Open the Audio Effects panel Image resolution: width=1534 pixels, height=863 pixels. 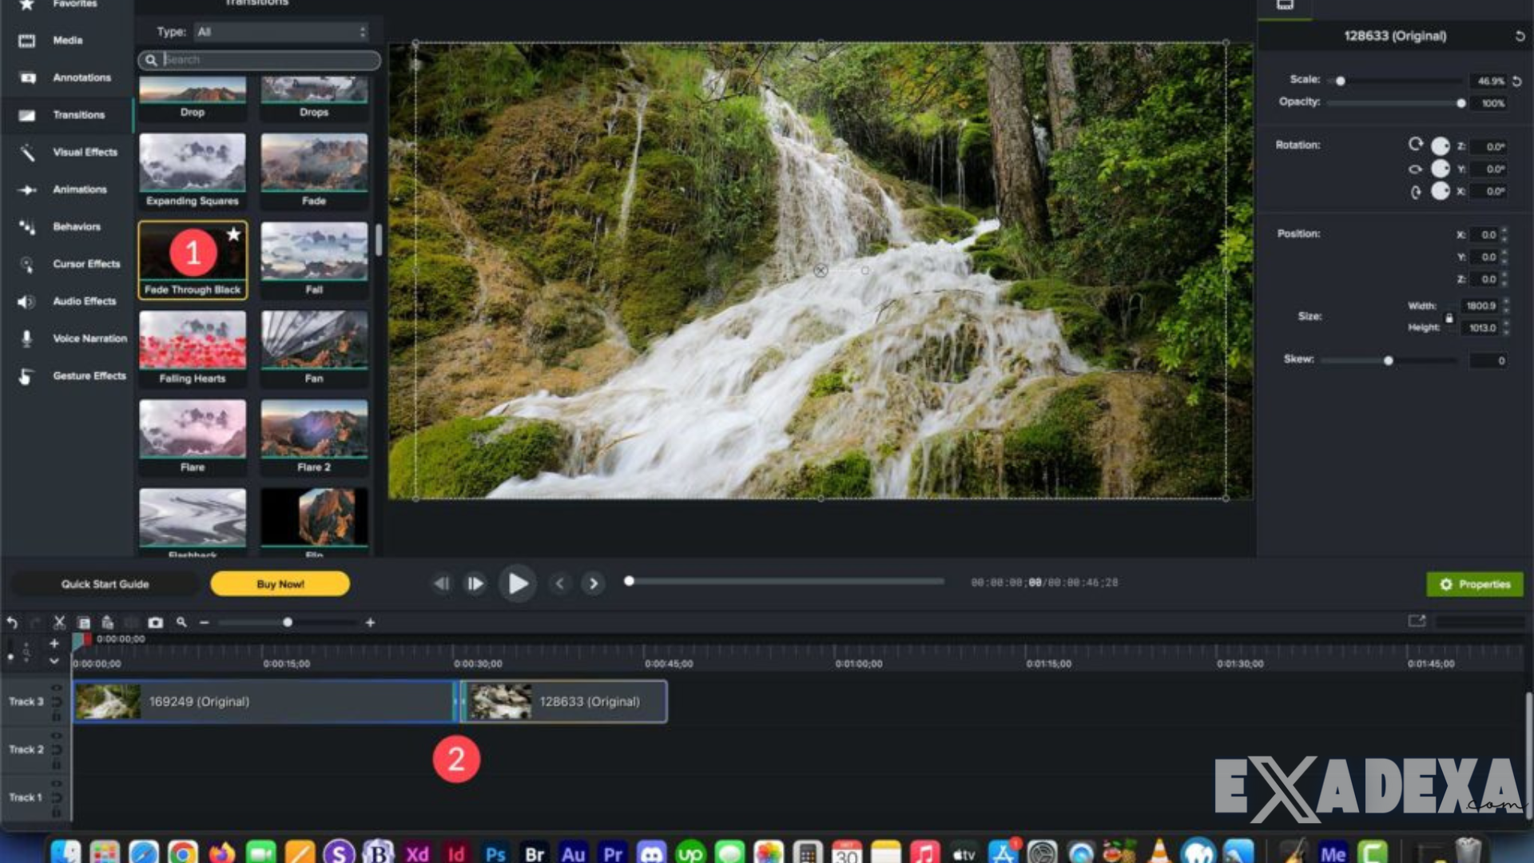[x=84, y=301]
